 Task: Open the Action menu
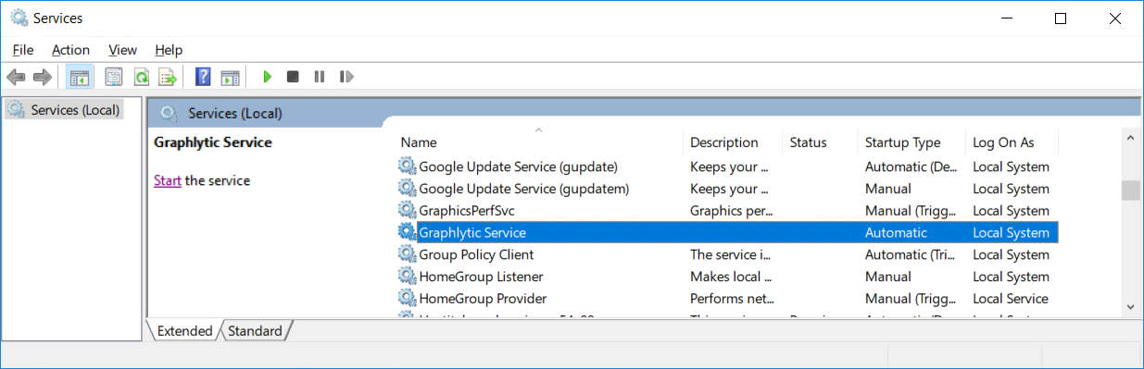pyautogui.click(x=70, y=50)
